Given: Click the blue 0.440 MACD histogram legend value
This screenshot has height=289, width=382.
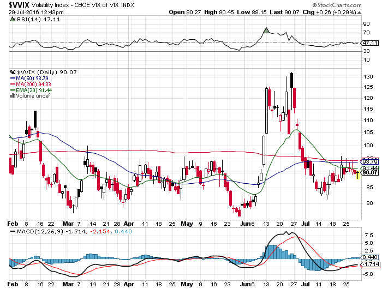Looking at the screenshot, I should (123, 231).
